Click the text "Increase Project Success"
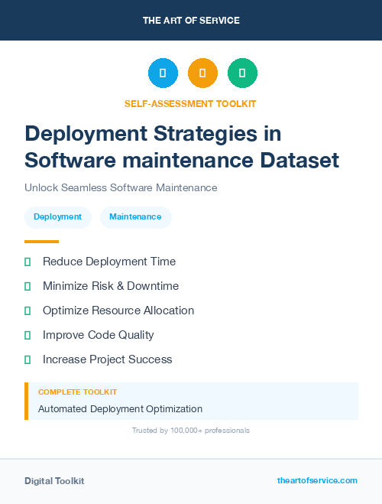382x504 pixels. click(x=108, y=359)
